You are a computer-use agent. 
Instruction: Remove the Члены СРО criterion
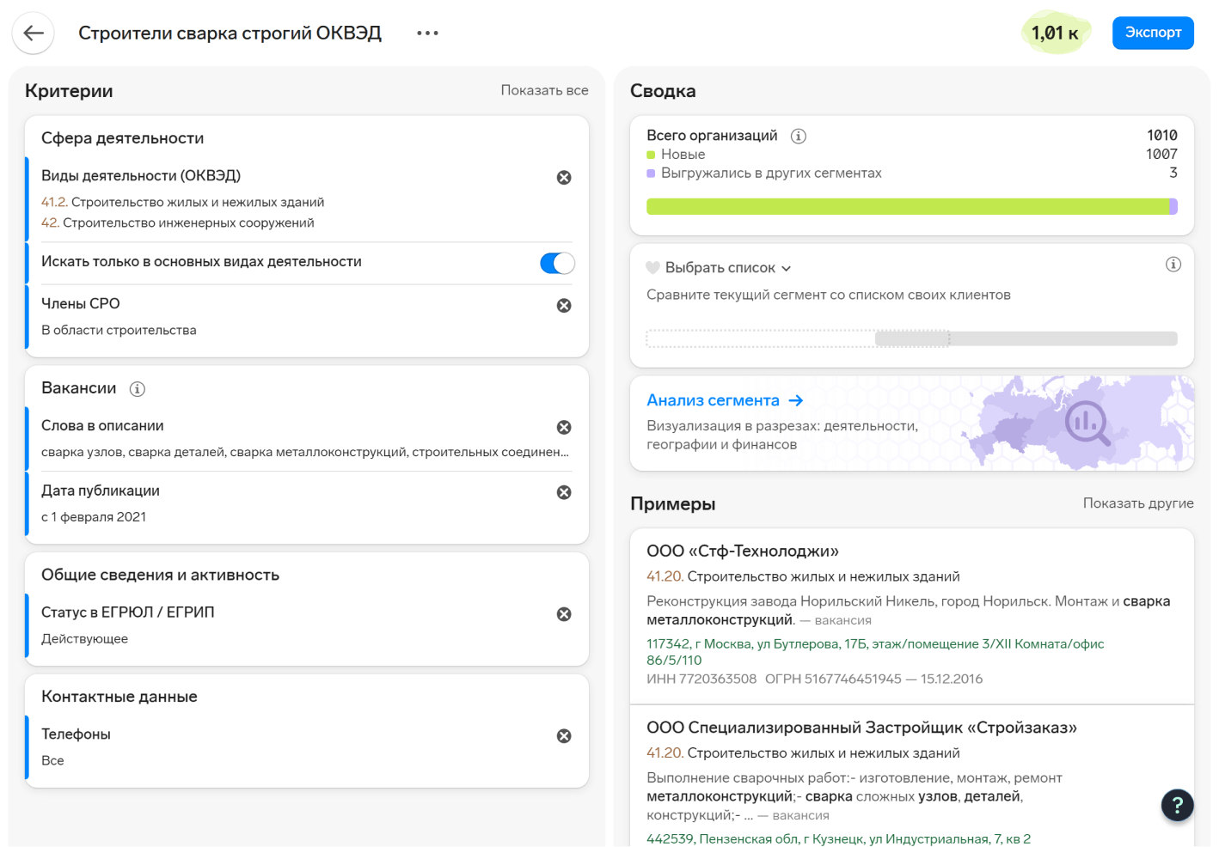[x=564, y=306]
